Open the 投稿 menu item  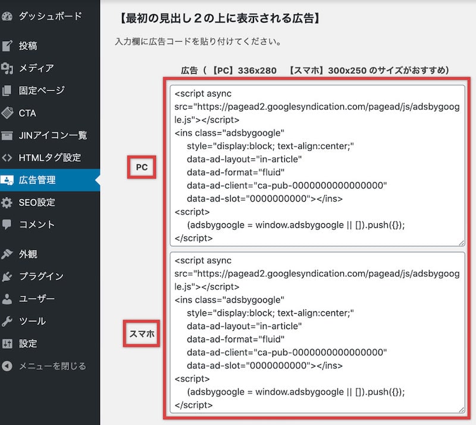point(28,46)
